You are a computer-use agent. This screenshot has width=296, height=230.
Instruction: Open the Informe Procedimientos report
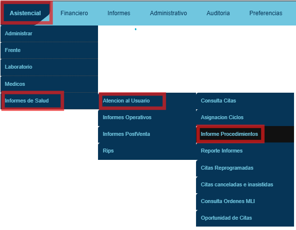coord(230,134)
